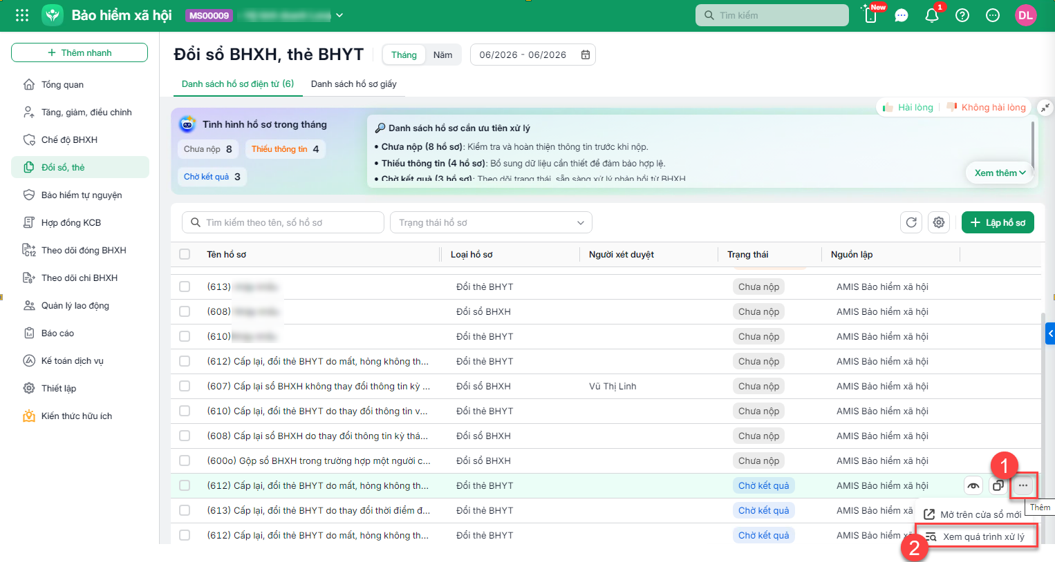Tick the checkbox for row (608) Đổi sổ BHXH blurred name

click(185, 311)
